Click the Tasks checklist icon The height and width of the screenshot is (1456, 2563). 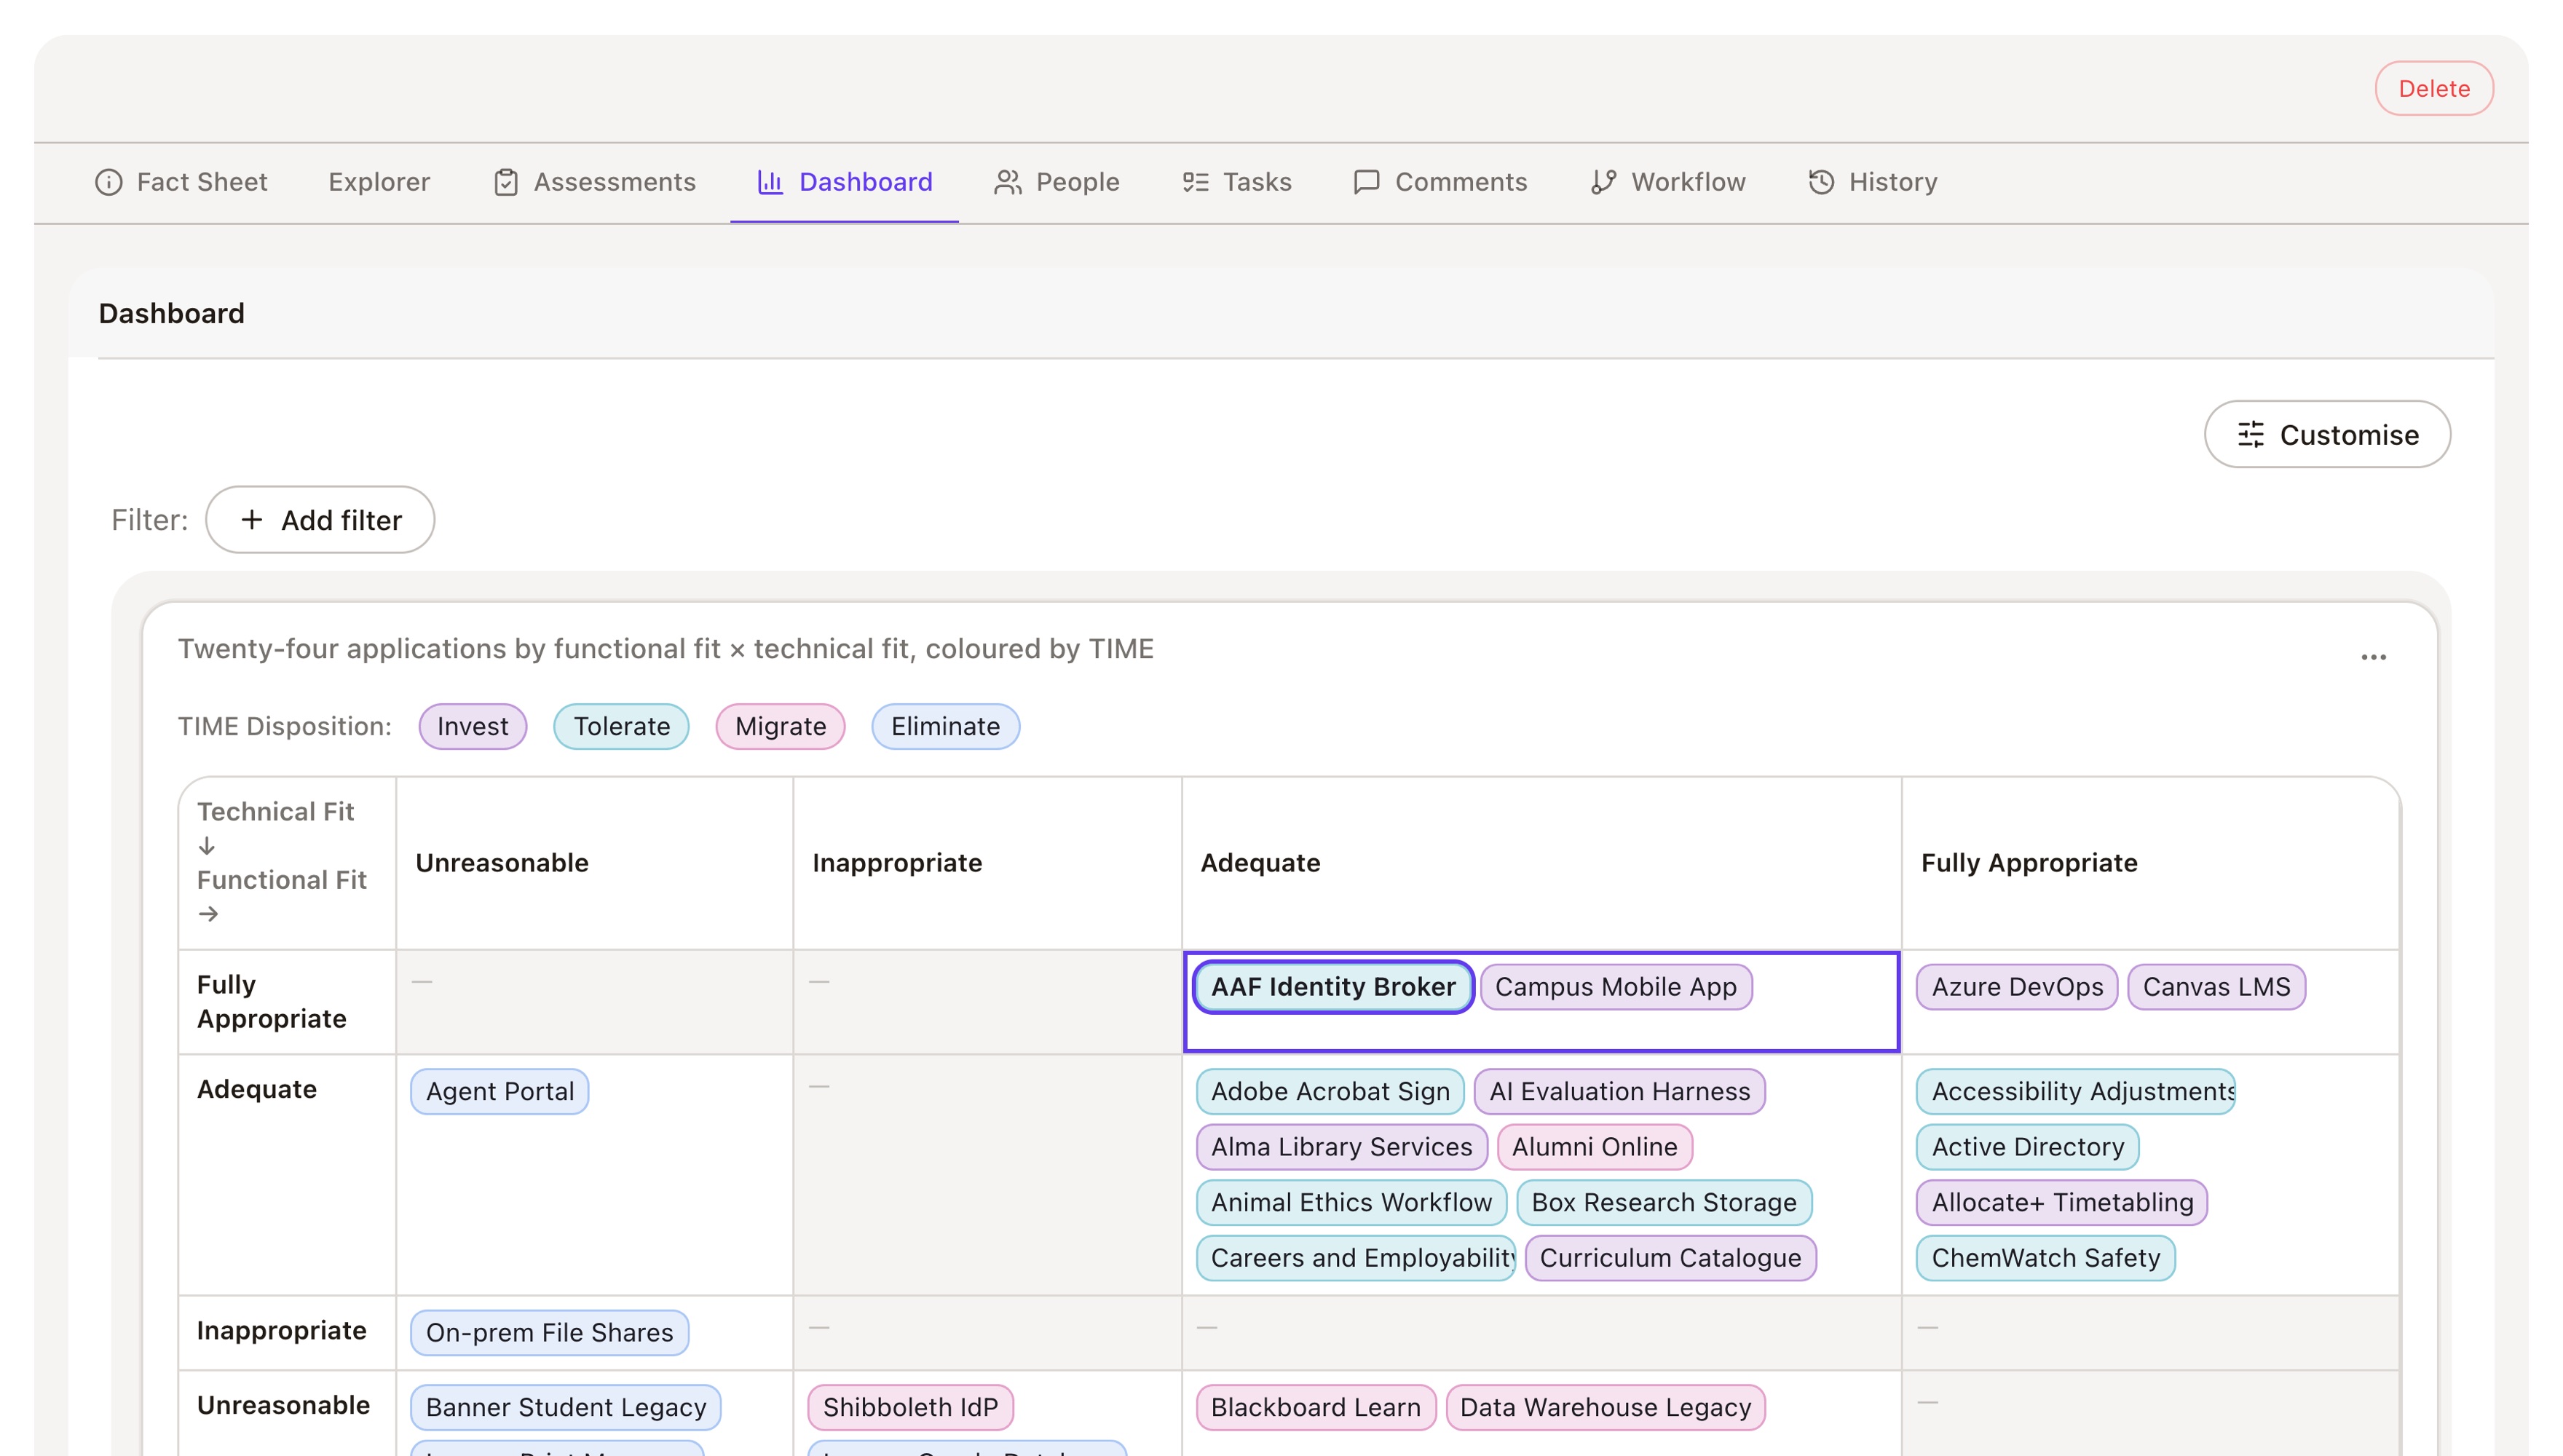pos(1196,182)
